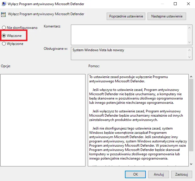Click the empty Opcje list panel
This screenshot has height=181, width=195.
(x=43, y=120)
